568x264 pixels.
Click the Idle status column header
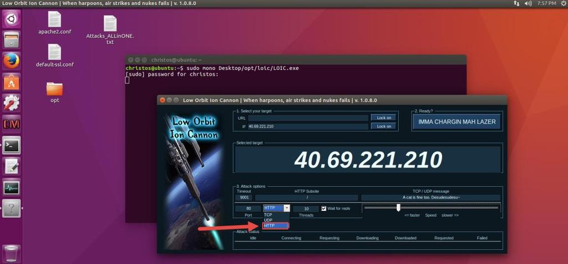coord(253,238)
